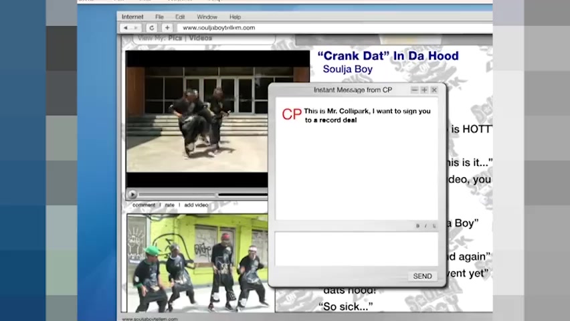
Task: Play the Crank Dat video
Action: (x=132, y=195)
